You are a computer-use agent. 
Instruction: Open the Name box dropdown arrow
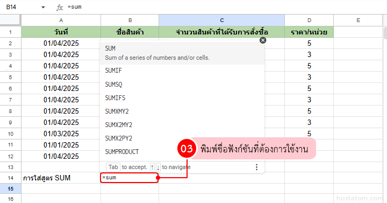(x=43, y=7)
